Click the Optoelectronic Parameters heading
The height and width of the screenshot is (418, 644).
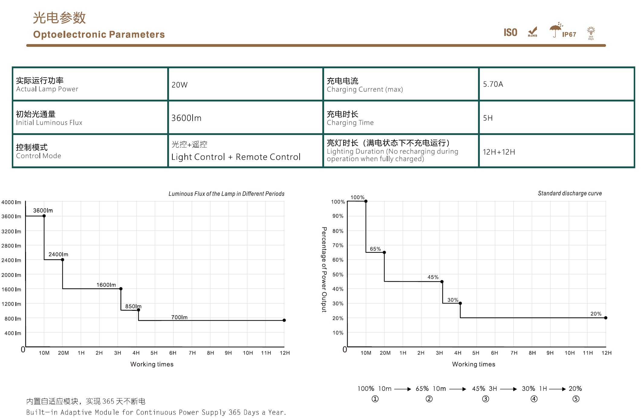pyautogui.click(x=99, y=34)
